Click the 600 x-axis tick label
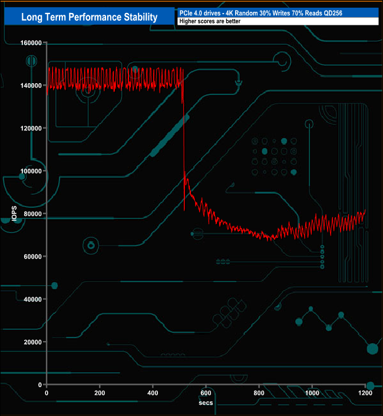The image size is (383, 416). tap(206, 392)
